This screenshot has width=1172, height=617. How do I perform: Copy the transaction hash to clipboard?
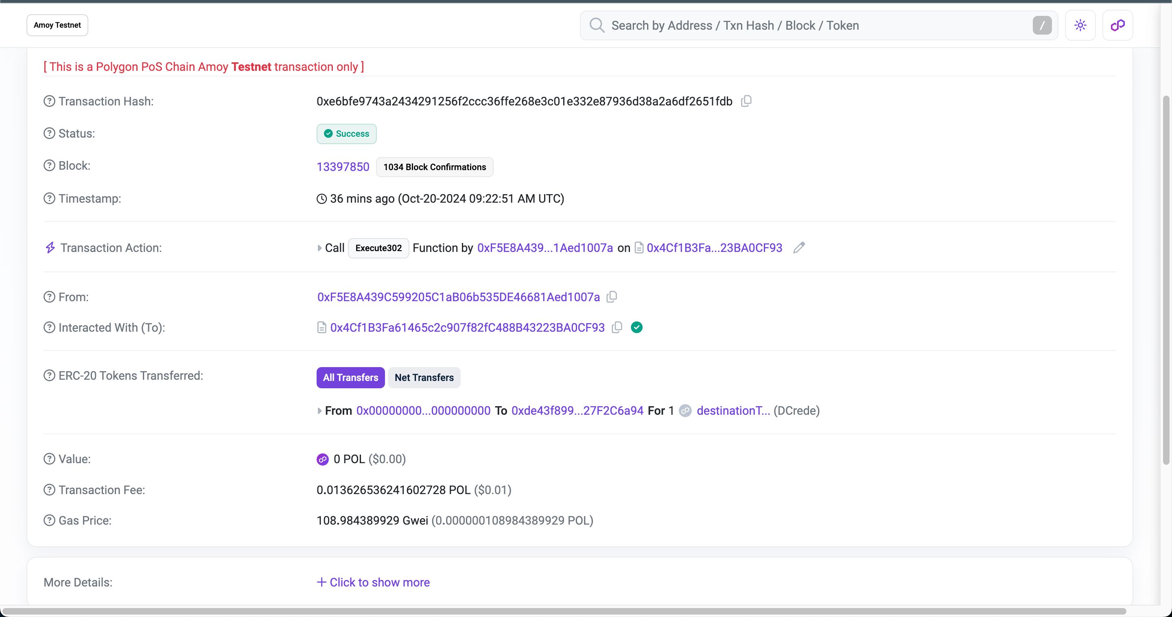tap(746, 101)
